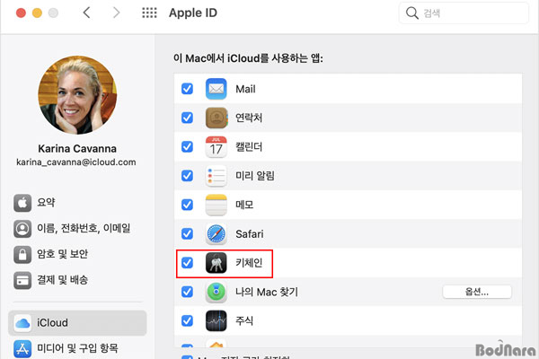Click the Apple ID window title

(193, 13)
